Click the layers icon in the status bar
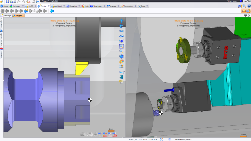Image resolution: width=251 pixels, height=141 pixels. 170,139
